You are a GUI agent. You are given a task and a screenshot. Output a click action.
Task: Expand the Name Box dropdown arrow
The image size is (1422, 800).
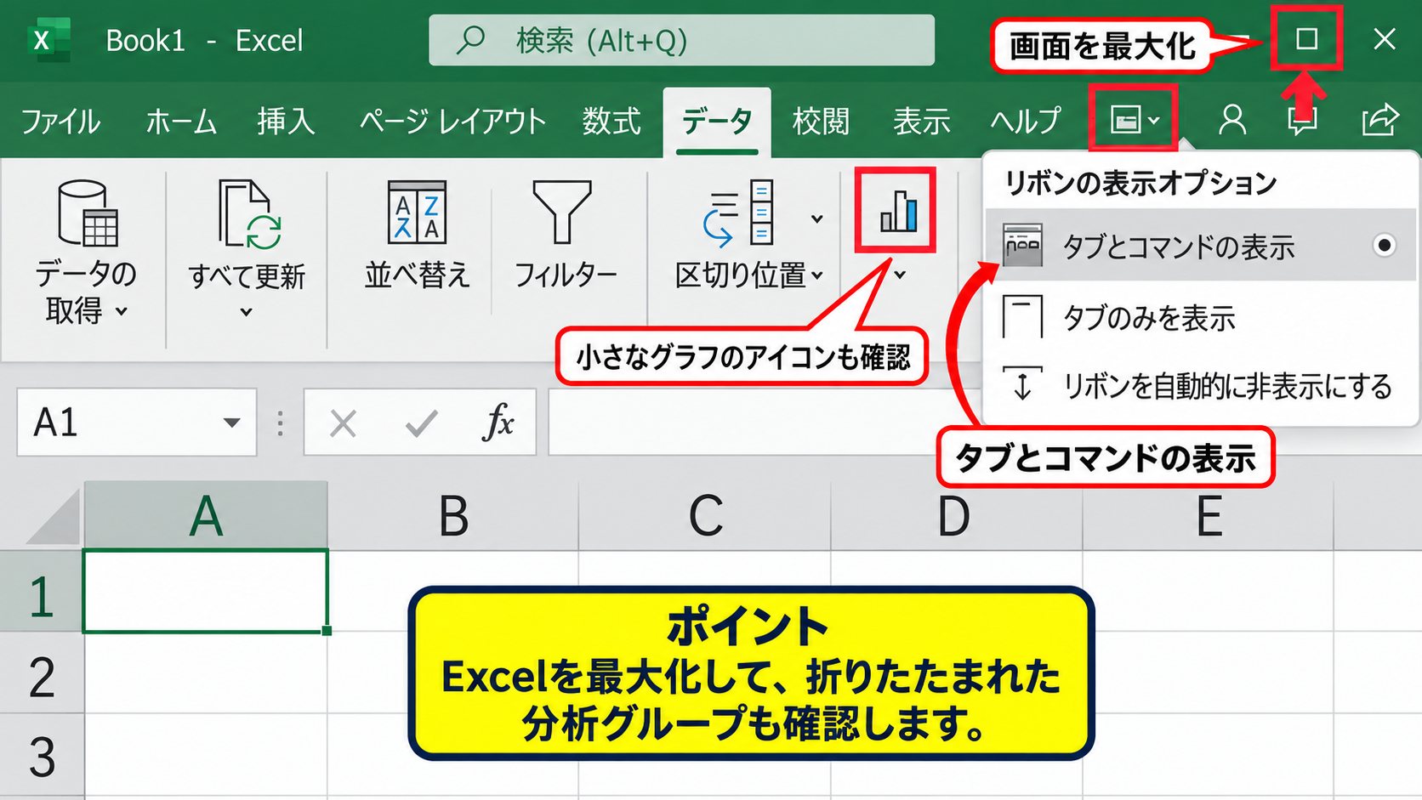click(x=230, y=423)
